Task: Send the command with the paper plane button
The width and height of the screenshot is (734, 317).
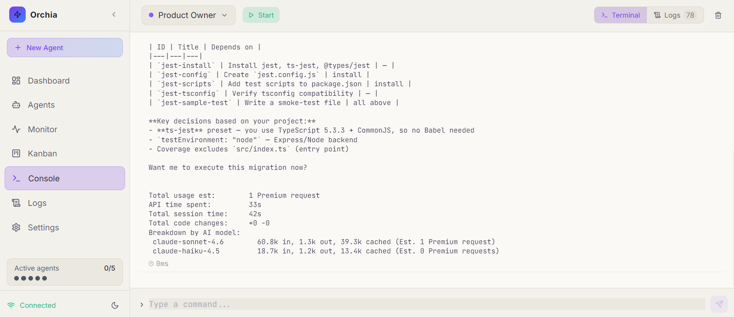Action: tap(719, 304)
